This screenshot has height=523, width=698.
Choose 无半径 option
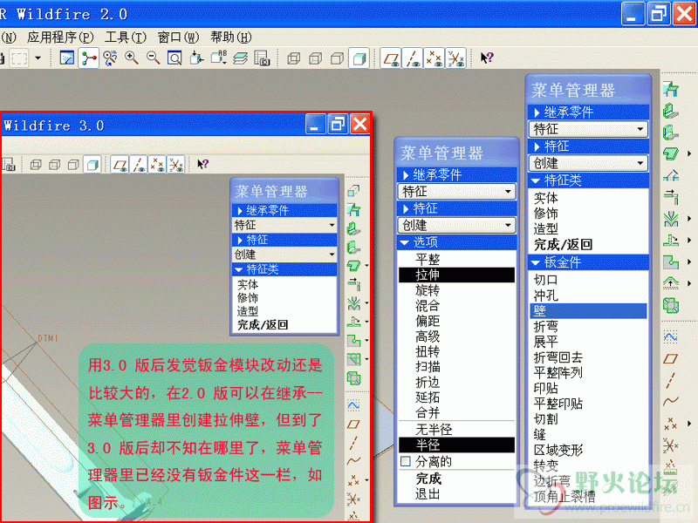click(x=434, y=429)
